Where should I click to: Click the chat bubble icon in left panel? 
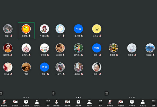tap(1, 93)
